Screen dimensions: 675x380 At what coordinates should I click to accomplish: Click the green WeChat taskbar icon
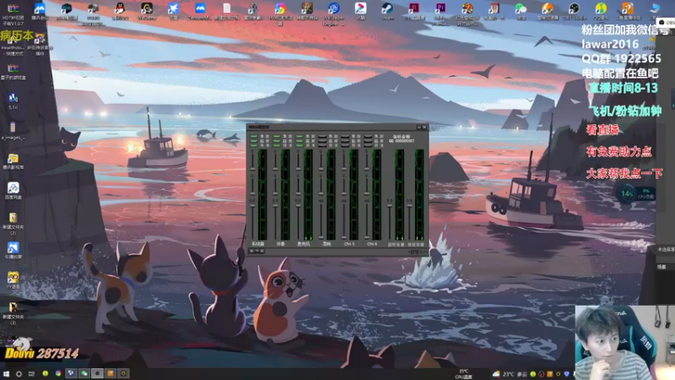pyautogui.click(x=84, y=373)
